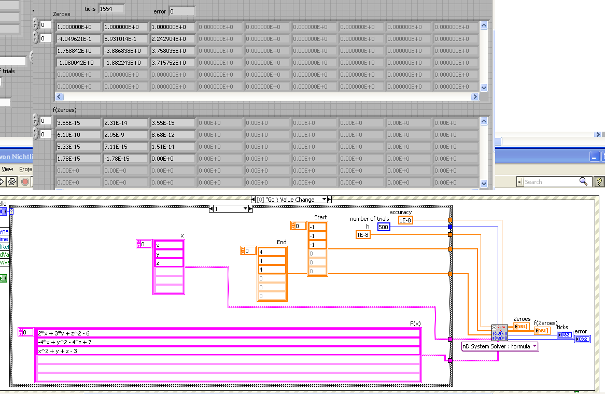Click Zeroes row index stepper

(x=35, y=25)
